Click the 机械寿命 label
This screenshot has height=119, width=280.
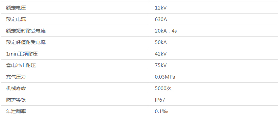pos(16,88)
